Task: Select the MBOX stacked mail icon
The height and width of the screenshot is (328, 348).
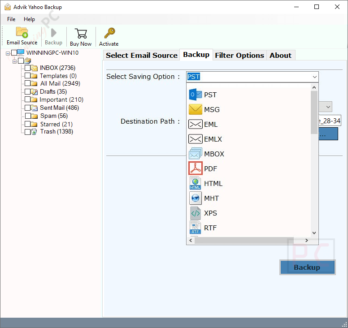Action: (196, 154)
